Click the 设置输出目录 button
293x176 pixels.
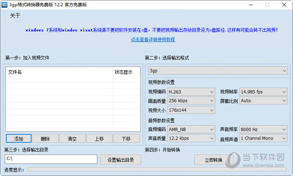(121, 160)
